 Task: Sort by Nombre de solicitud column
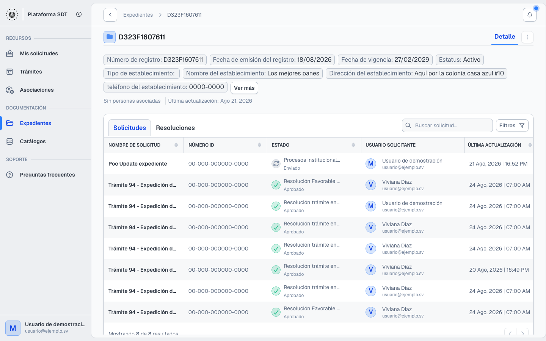click(x=176, y=145)
